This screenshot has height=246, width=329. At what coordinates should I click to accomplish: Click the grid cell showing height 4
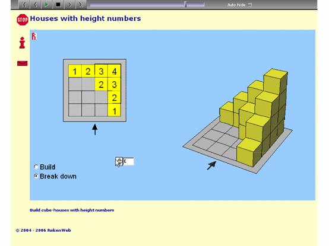[114, 71]
